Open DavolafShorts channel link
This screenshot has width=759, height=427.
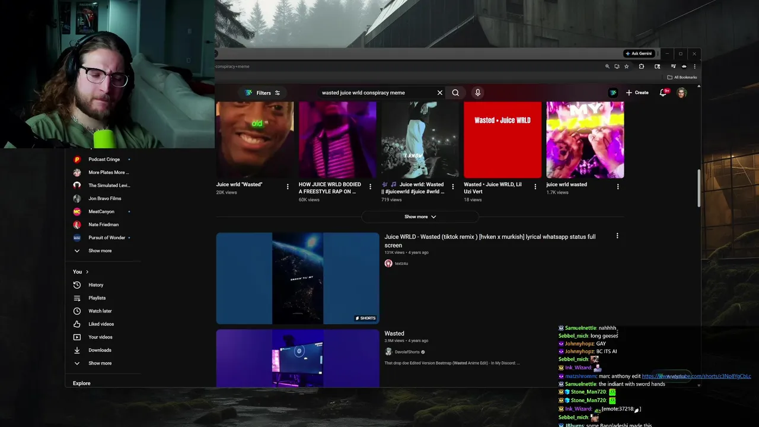[407, 352]
